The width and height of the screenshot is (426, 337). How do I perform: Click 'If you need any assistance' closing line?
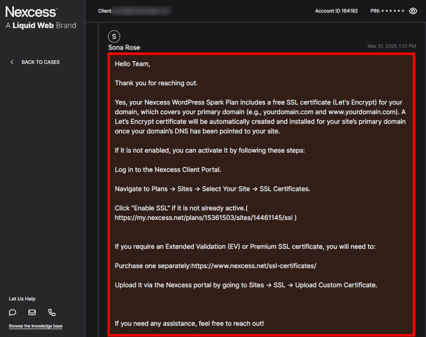click(x=189, y=323)
